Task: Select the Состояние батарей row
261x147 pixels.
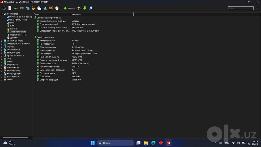Action: [83, 24]
